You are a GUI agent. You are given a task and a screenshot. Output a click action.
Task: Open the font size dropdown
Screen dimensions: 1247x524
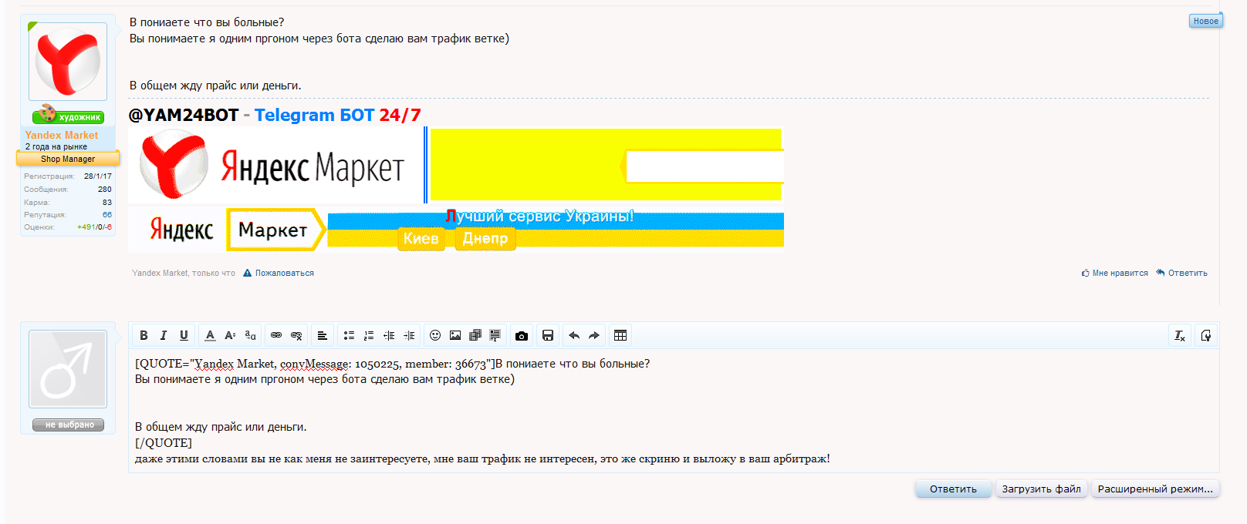(x=230, y=335)
